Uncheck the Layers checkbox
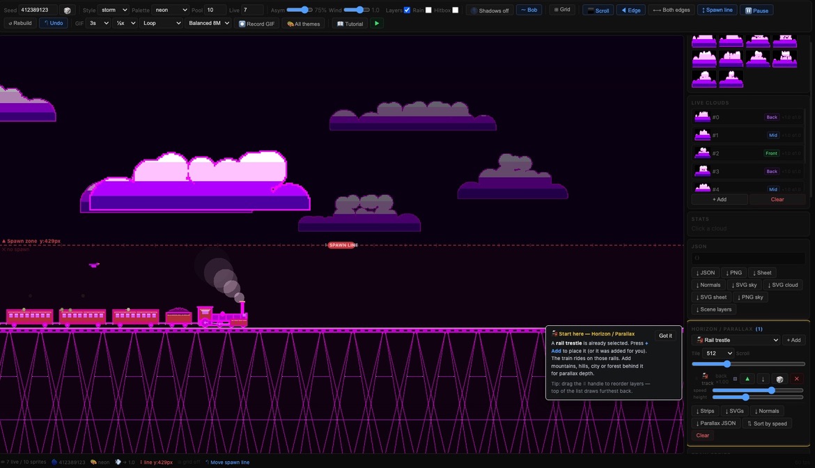Screen dimensions: 815x468 [407, 10]
